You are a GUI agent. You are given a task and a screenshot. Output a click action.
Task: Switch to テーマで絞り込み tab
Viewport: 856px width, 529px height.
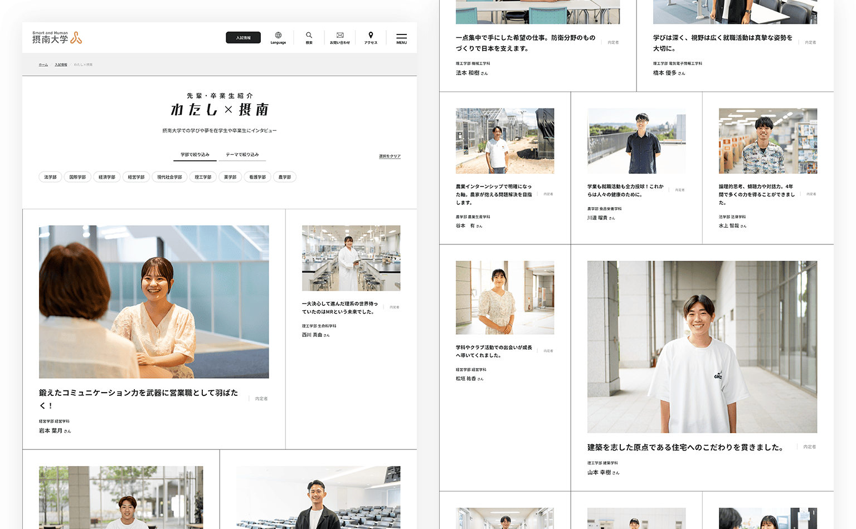coord(242,155)
